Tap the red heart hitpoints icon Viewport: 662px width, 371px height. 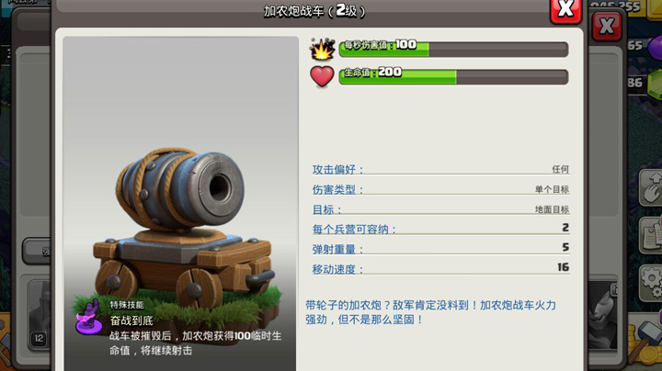click(x=322, y=76)
